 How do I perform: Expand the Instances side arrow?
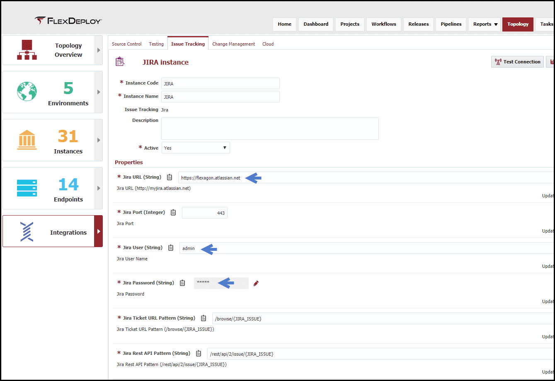tap(99, 140)
